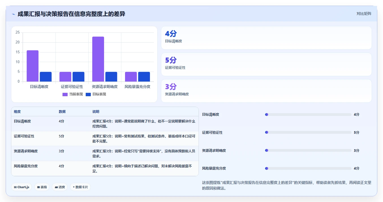Screen dimensions: 383x202
Task: Click the 风险暴露充分度 progress bar
Action: [308, 168]
